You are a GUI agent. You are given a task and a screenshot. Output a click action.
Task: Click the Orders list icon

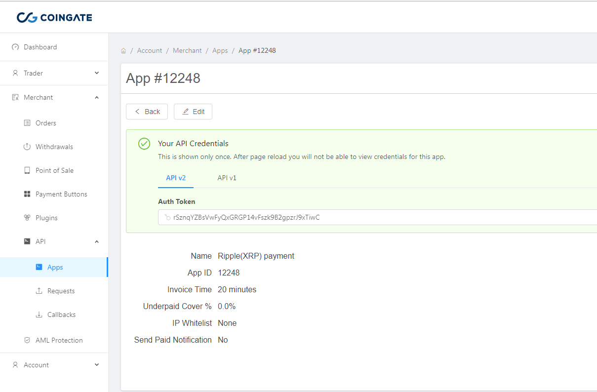tap(27, 123)
